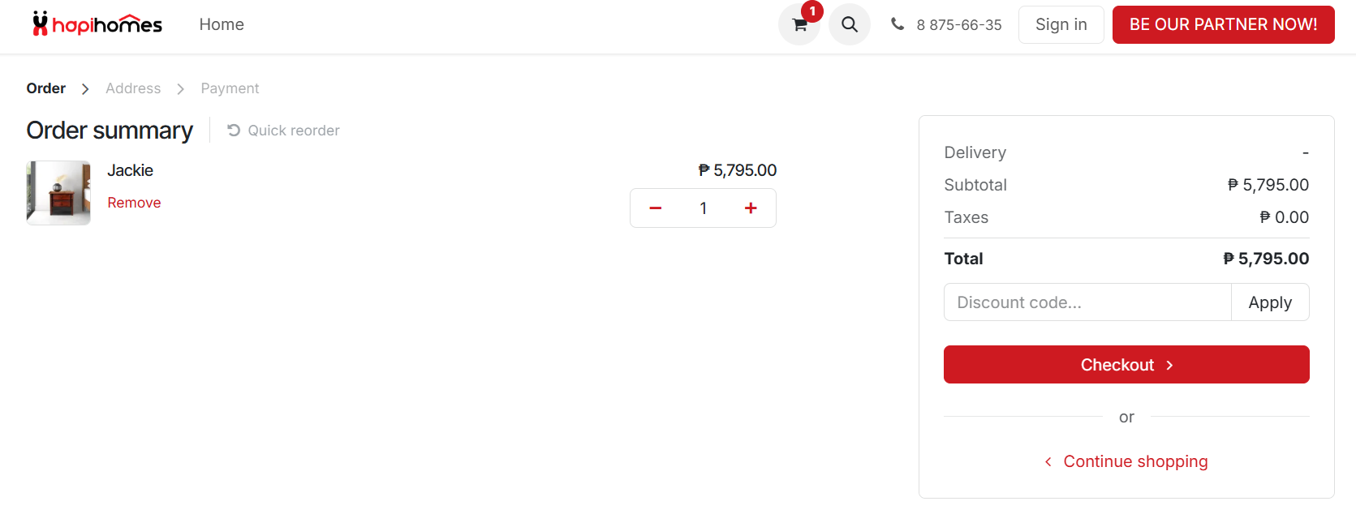Select the Order breadcrumb step

pyautogui.click(x=46, y=88)
